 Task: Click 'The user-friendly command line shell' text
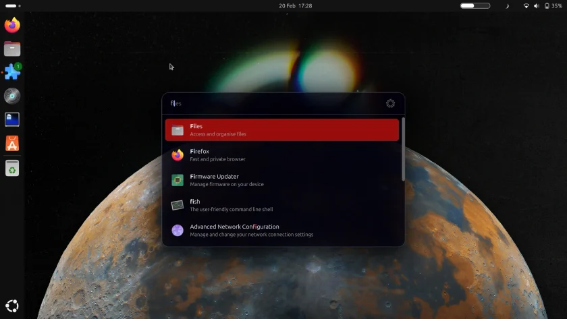[x=232, y=209]
